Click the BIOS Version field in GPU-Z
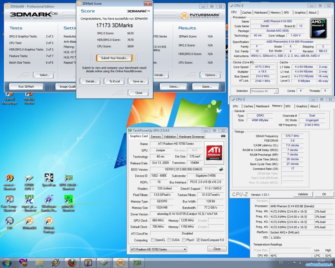 point(184,169)
